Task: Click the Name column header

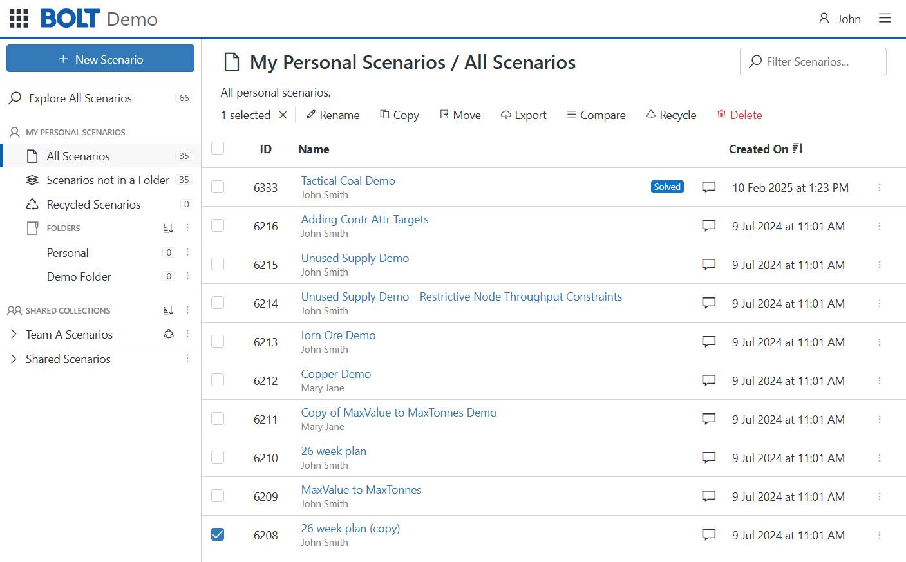Action: 314,149
